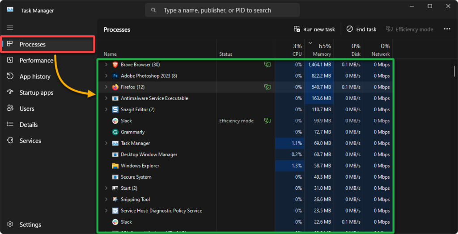Click the Efficiency mode button in toolbar

point(409,29)
